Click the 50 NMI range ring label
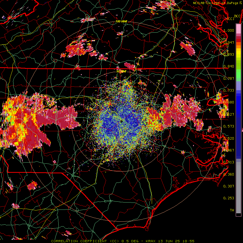Image resolution: width=243 pixels, height=243 pixels. click(121, 71)
